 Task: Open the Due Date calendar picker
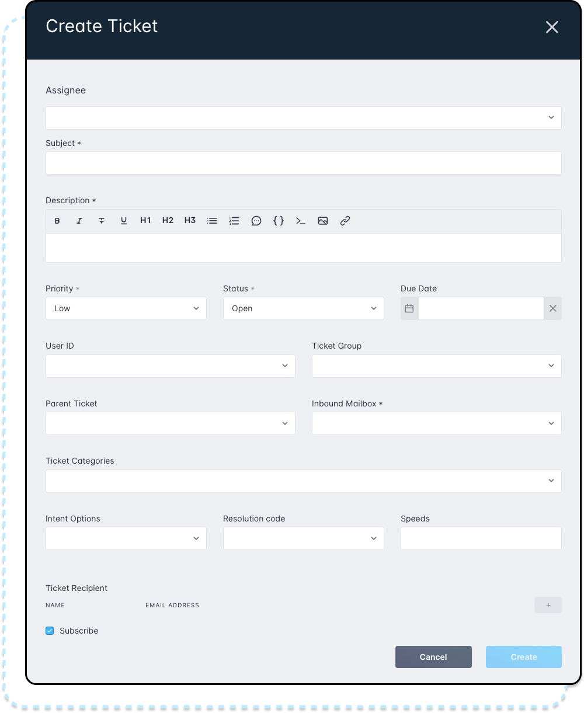pos(409,308)
